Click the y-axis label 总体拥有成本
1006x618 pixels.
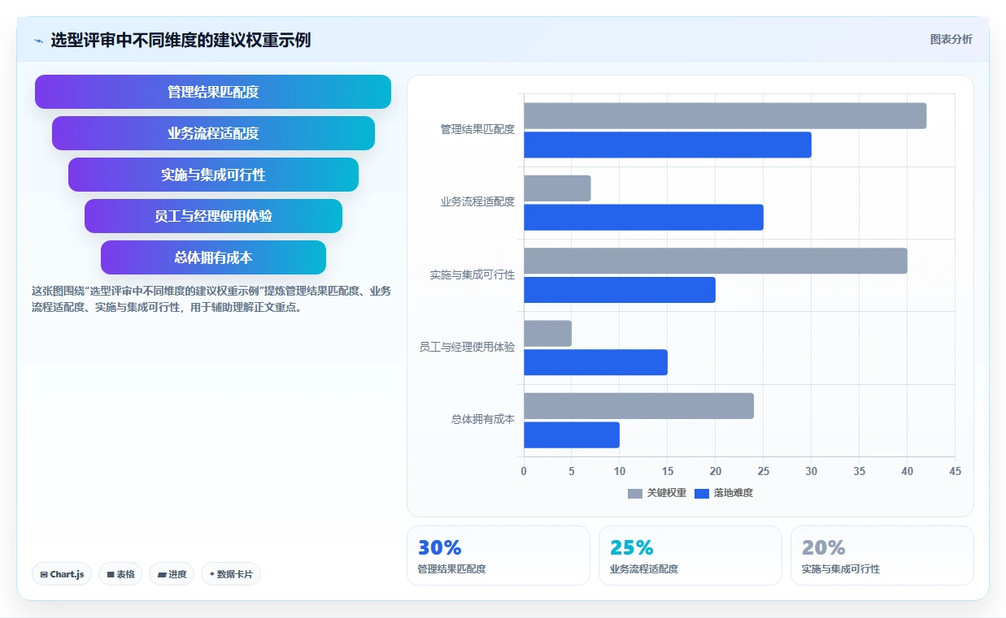(483, 420)
